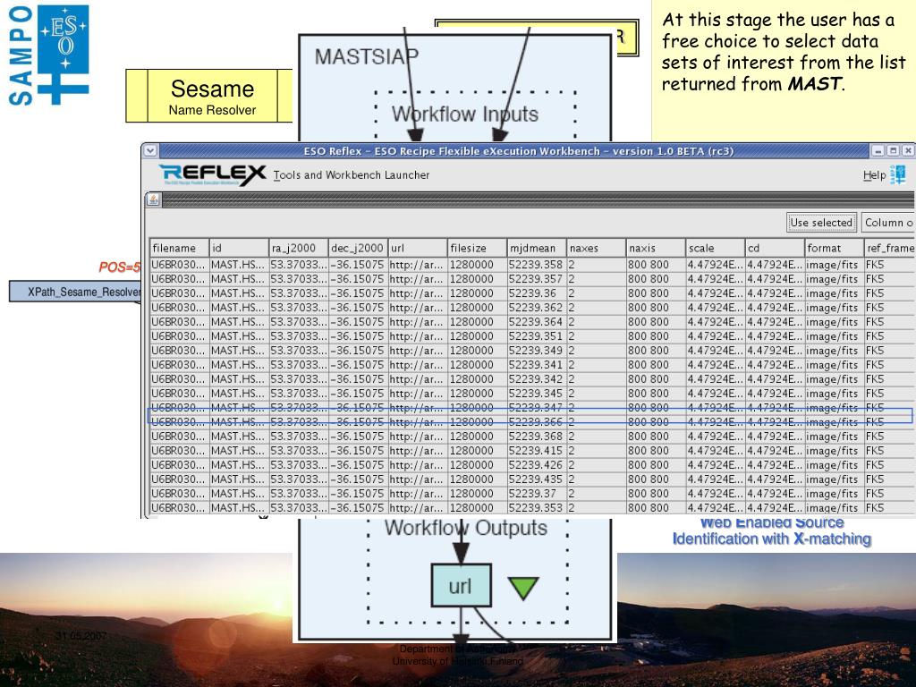
Task: Click the filesize column header
Action: [478, 248]
